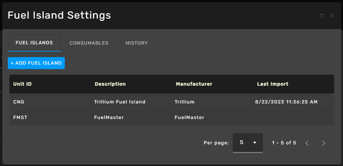
Task: Sort by the Description column header
Action: point(110,84)
